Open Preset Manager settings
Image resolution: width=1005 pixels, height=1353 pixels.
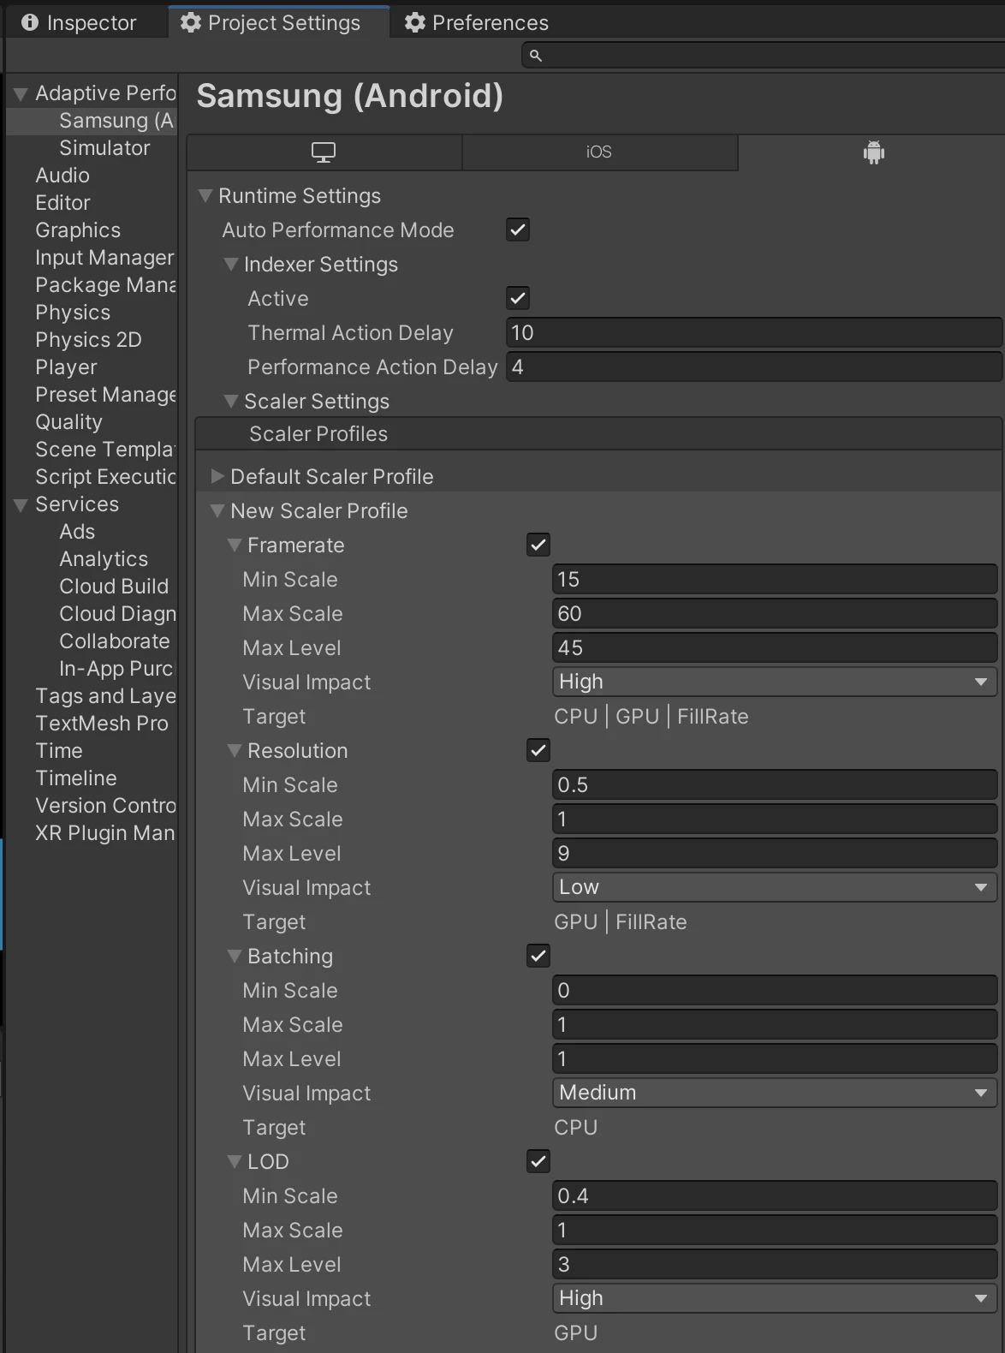pos(105,395)
